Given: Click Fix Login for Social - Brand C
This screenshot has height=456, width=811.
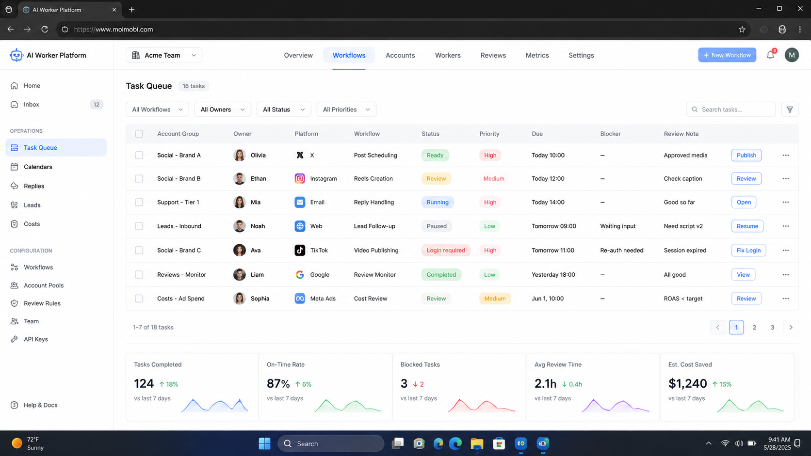Looking at the screenshot, I should (748, 250).
